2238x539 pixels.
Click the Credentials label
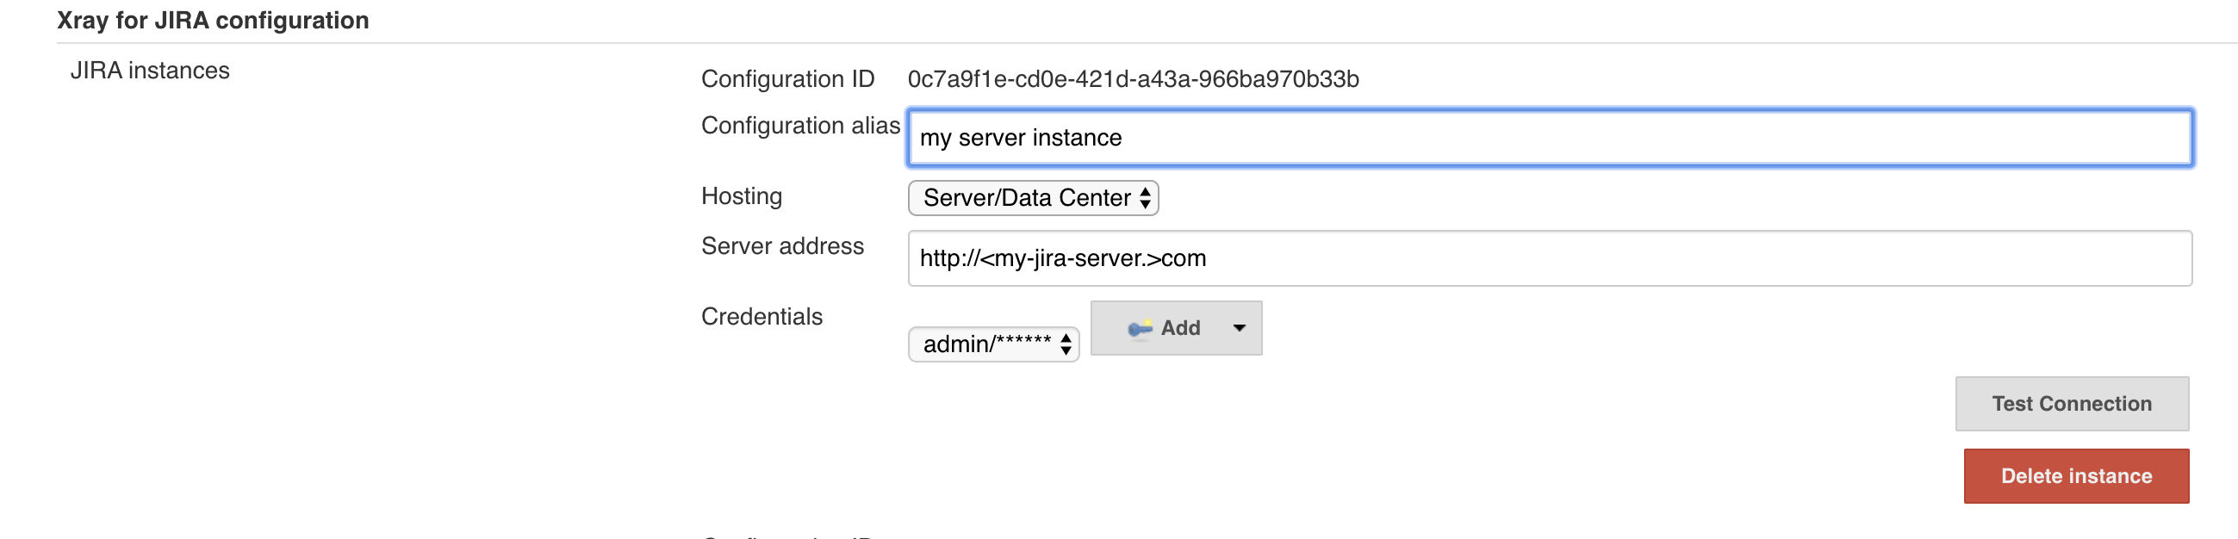click(761, 317)
